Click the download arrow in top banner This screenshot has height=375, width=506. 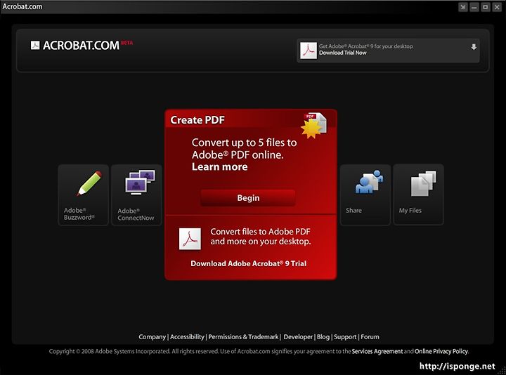click(474, 47)
